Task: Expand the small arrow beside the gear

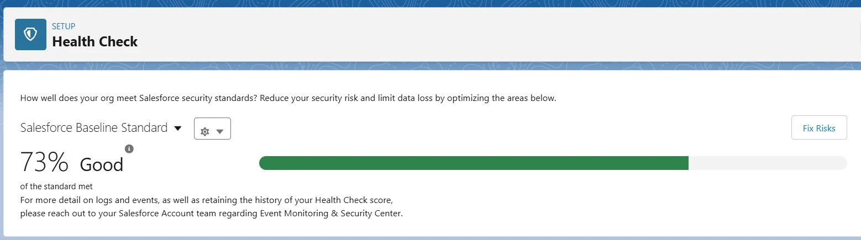Action: point(220,132)
